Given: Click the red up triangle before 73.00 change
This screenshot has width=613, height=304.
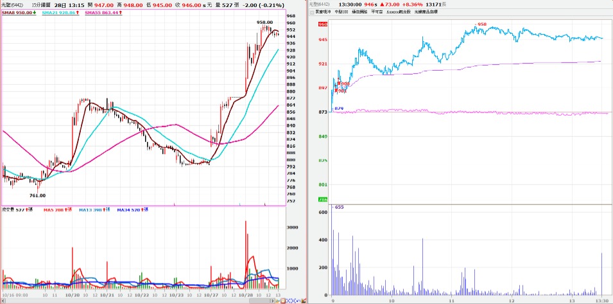Looking at the screenshot, I should 383,4.
